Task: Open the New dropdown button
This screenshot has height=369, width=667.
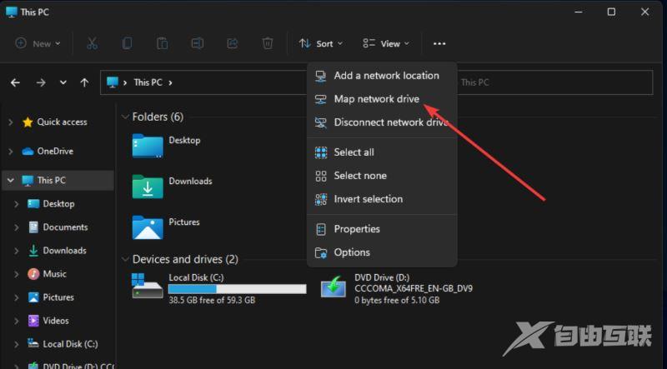Action: coord(38,43)
